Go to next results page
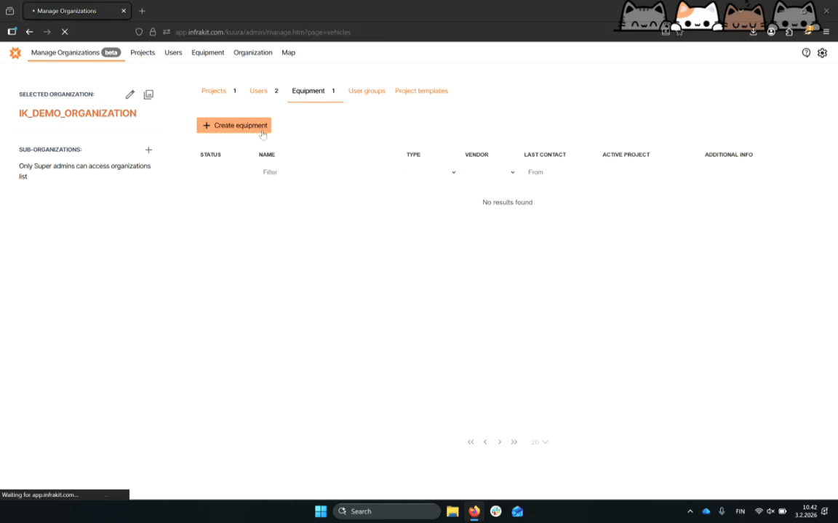Screen dimensions: 838x523 [500, 442]
